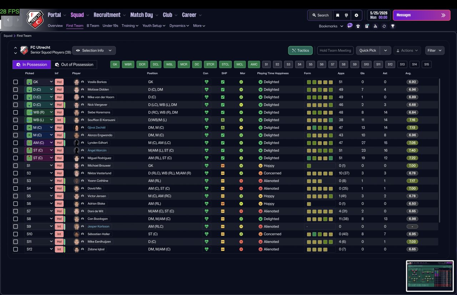Click the person info icon next to Ángel Alarcón
Image resolution: width=457 pixels, height=295 pixels.
tap(82, 151)
